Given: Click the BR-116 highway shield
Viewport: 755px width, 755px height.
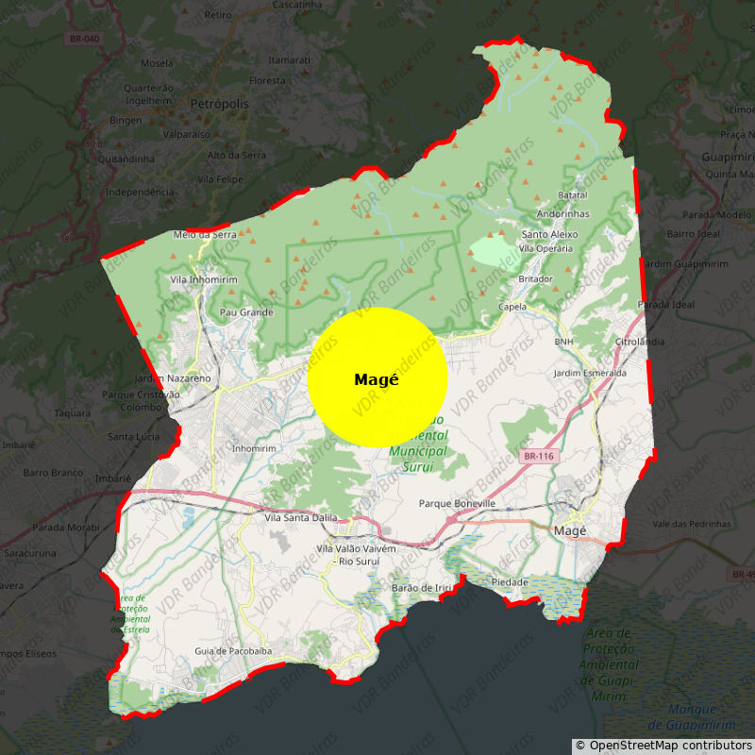Looking at the screenshot, I should 539,456.
